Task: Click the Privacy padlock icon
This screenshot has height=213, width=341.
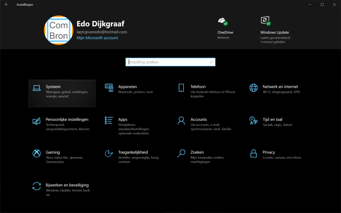Action: click(254, 153)
